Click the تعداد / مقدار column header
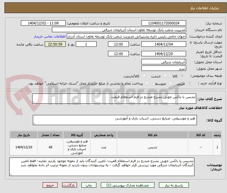 coord(50,135)
